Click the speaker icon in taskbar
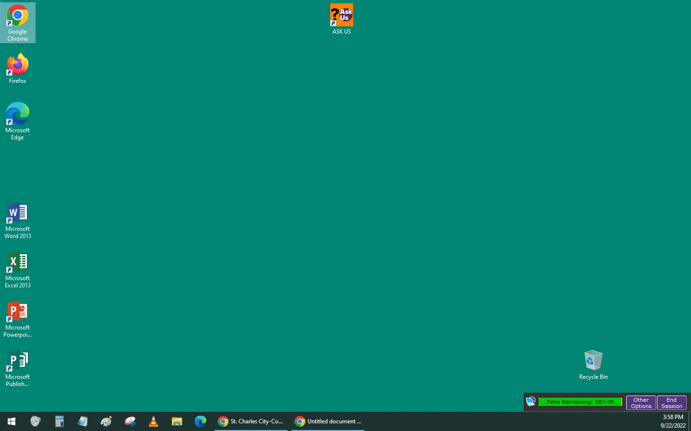The image size is (691, 431). (x=36, y=421)
